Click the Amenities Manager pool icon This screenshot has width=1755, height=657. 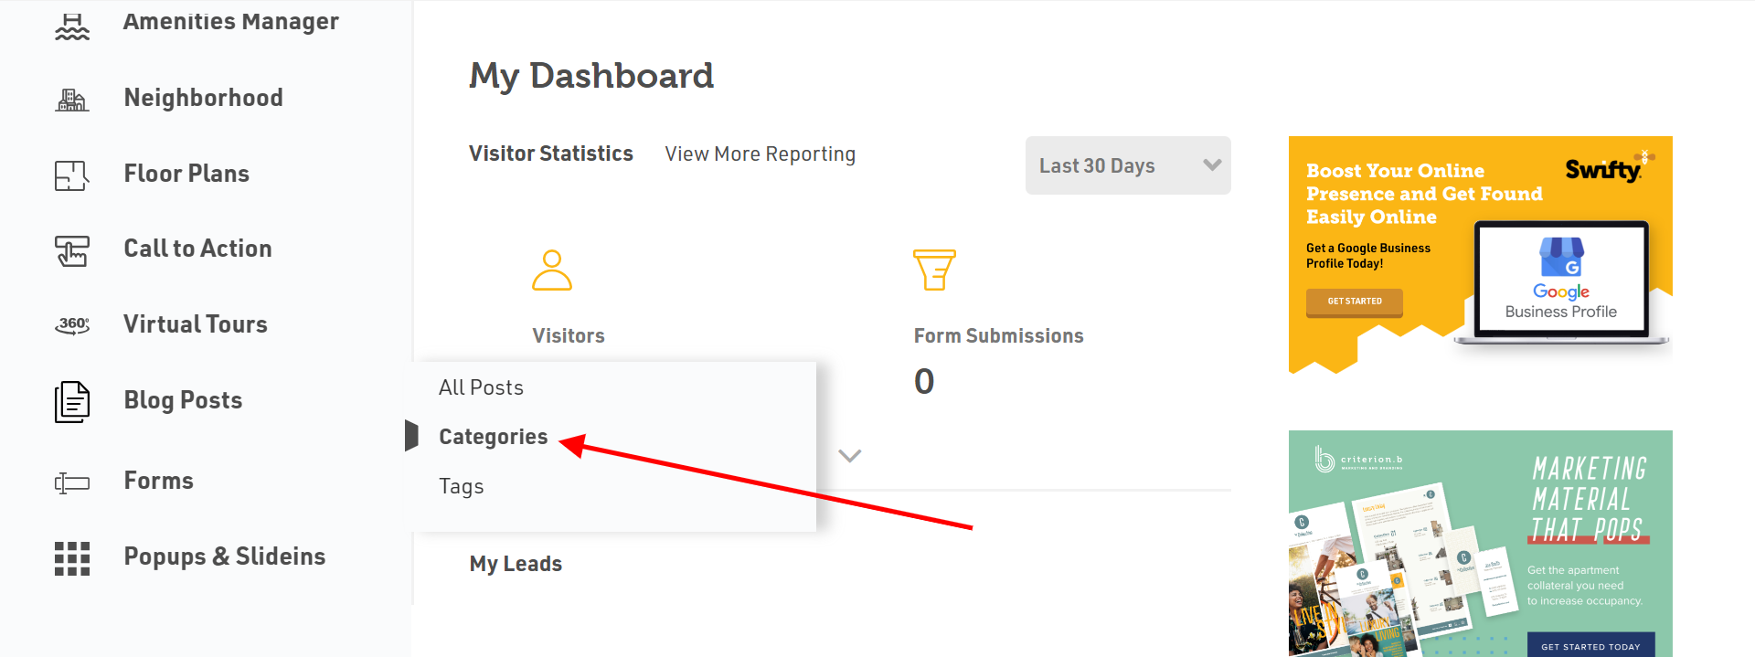point(72,25)
